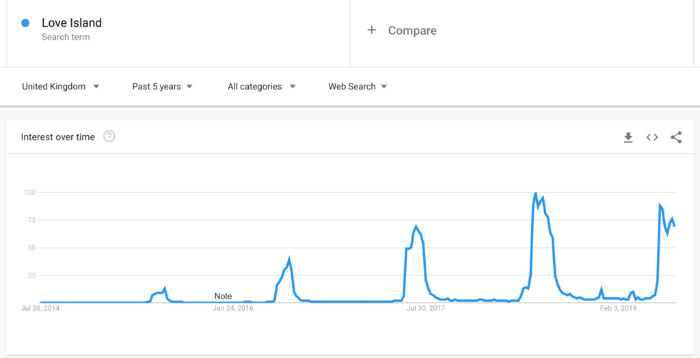The width and height of the screenshot is (700, 358).
Task: Click the Note marker on the chart
Action: 224,297
